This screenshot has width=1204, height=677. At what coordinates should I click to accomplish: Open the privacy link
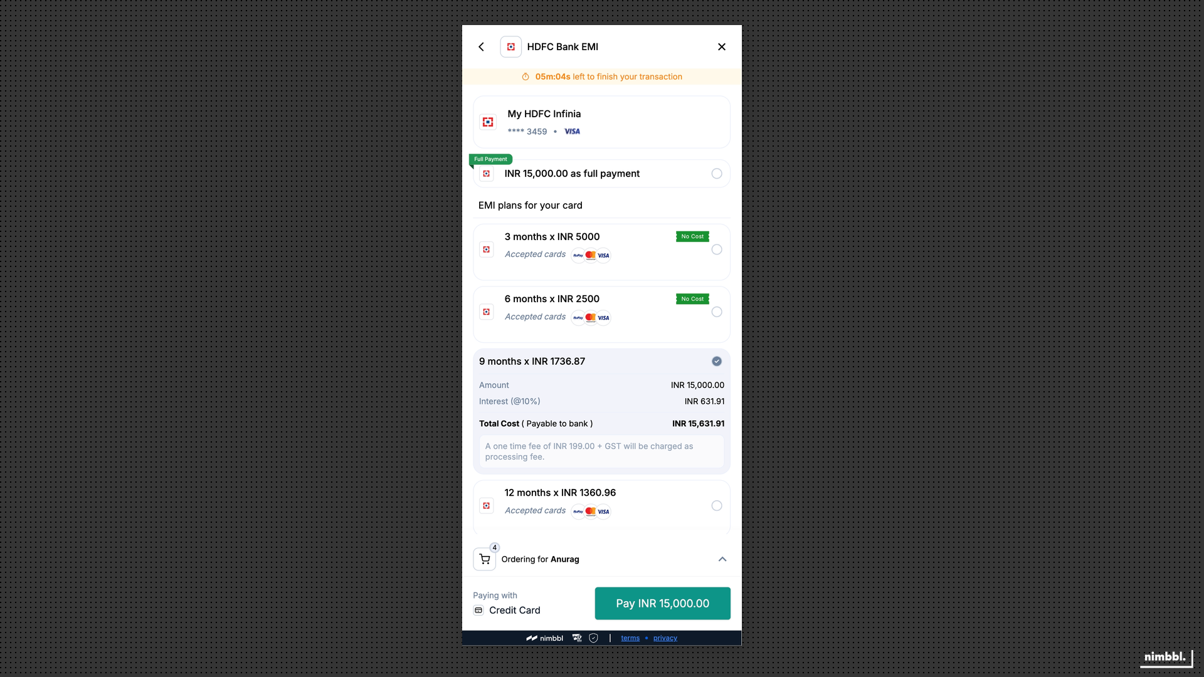665,638
